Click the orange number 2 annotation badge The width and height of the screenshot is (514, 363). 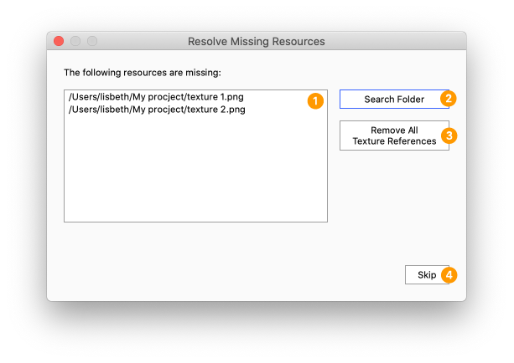[449, 99]
